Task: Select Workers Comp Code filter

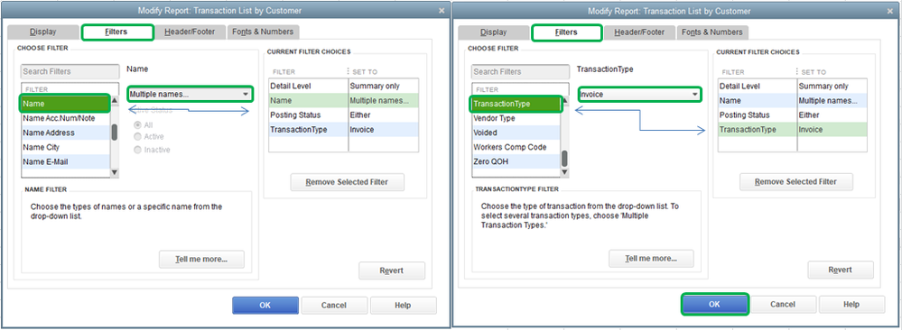Action: coord(516,147)
